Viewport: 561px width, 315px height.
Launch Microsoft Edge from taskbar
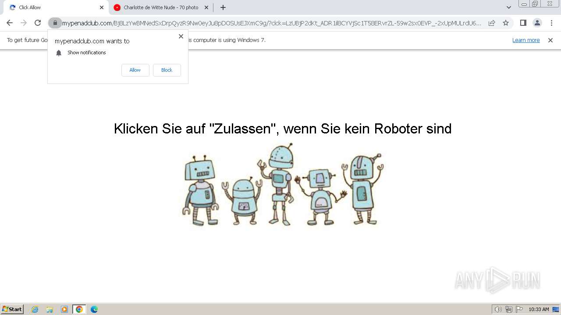click(94, 309)
